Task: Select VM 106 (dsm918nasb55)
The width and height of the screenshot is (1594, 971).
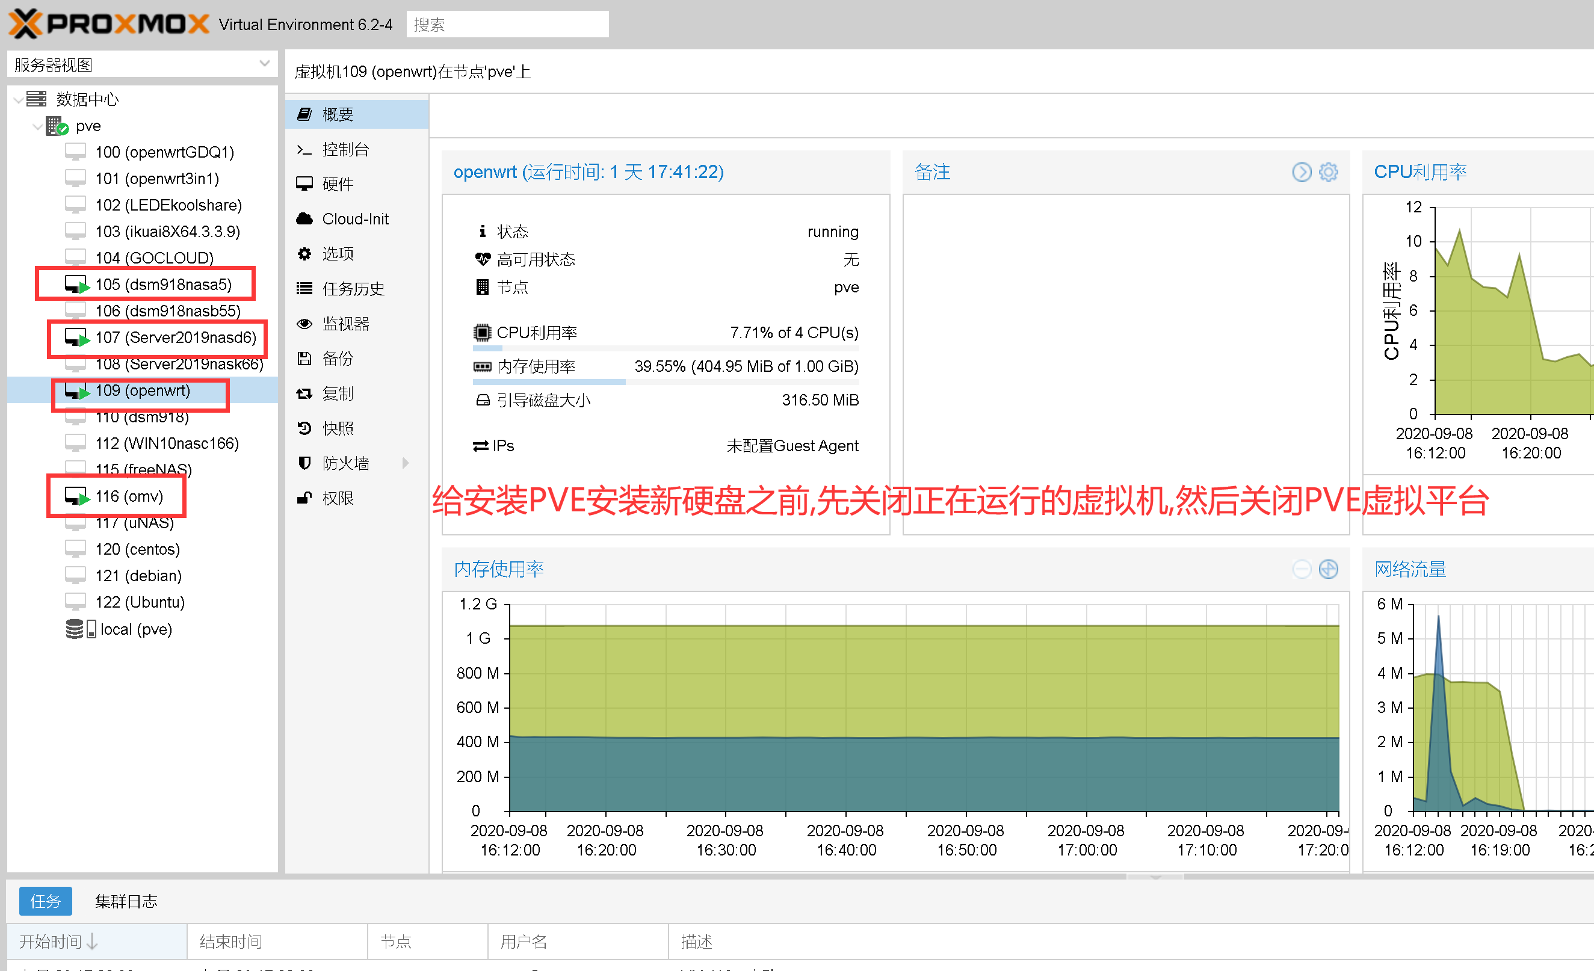Action: pyautogui.click(x=167, y=311)
